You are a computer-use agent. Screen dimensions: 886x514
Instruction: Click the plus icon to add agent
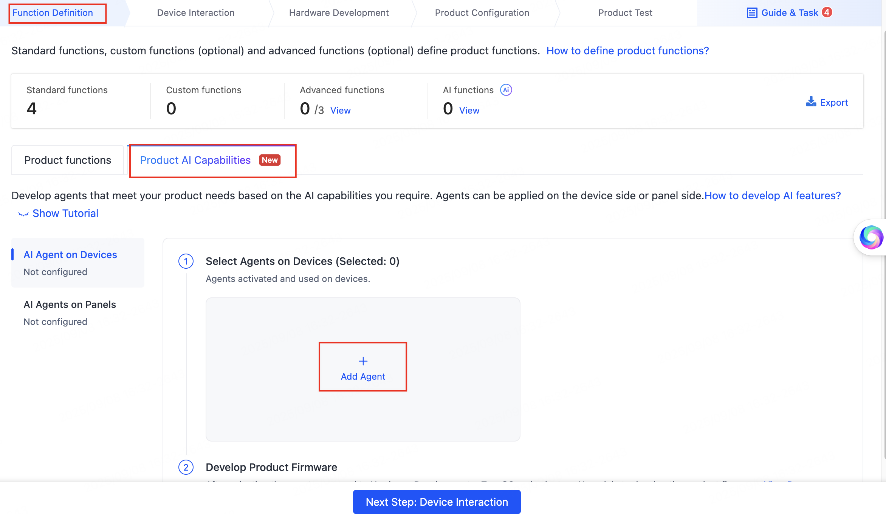pyautogui.click(x=363, y=361)
